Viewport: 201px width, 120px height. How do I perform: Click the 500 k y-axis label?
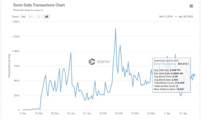(17, 81)
